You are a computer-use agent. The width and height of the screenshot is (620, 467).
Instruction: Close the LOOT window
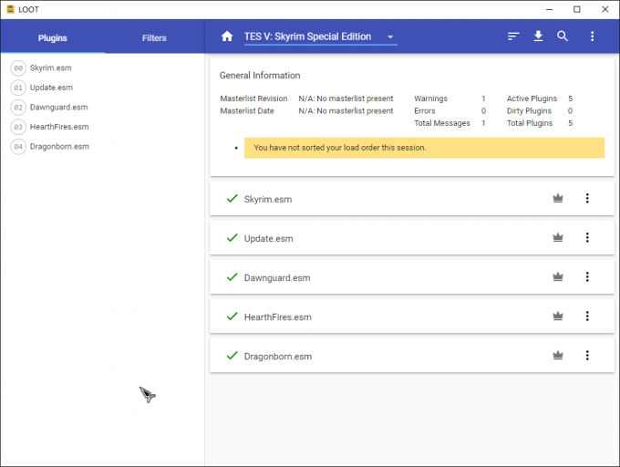pyautogui.click(x=605, y=9)
